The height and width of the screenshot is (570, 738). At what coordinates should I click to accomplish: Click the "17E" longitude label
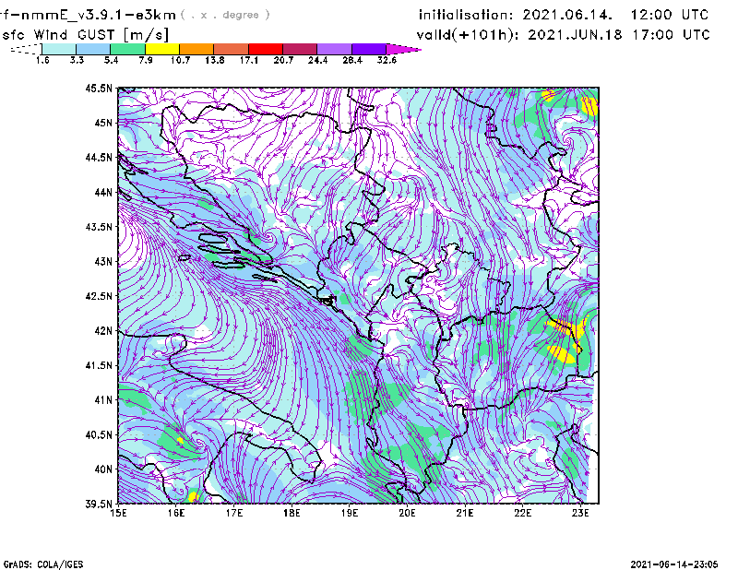tap(234, 513)
